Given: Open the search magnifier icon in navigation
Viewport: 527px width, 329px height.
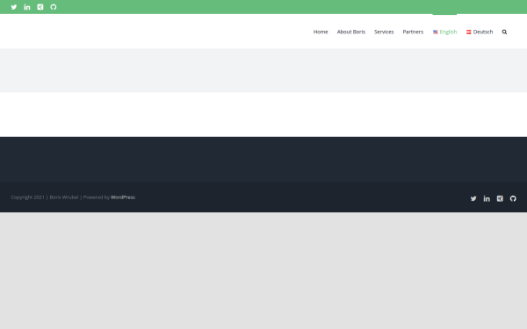Looking at the screenshot, I should [x=504, y=32].
